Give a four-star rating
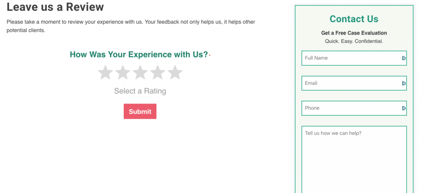This screenshot has height=193, width=421. (x=157, y=72)
